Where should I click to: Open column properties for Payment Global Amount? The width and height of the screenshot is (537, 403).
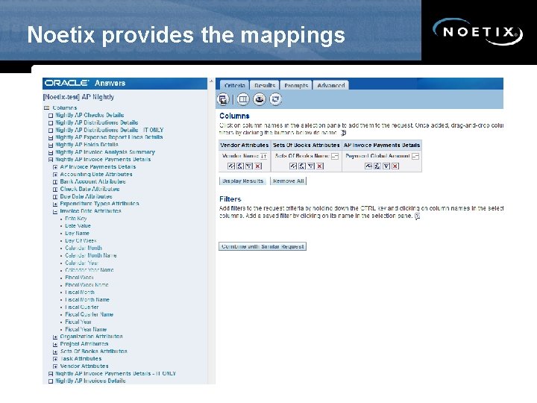368,166
